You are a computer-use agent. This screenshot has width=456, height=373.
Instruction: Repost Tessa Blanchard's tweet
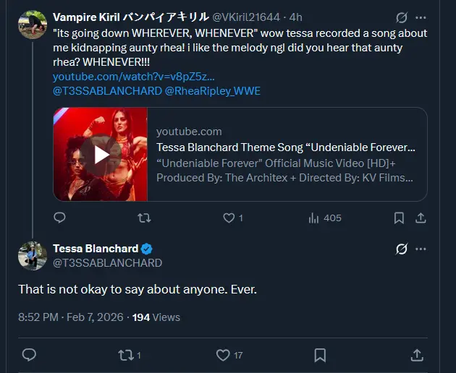tap(126, 354)
